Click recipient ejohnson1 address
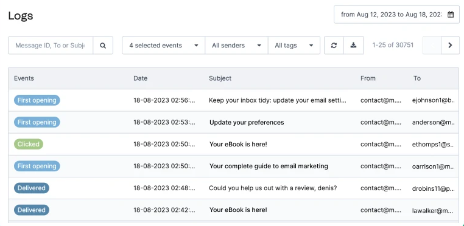This screenshot has width=464, height=226. [x=434, y=100]
